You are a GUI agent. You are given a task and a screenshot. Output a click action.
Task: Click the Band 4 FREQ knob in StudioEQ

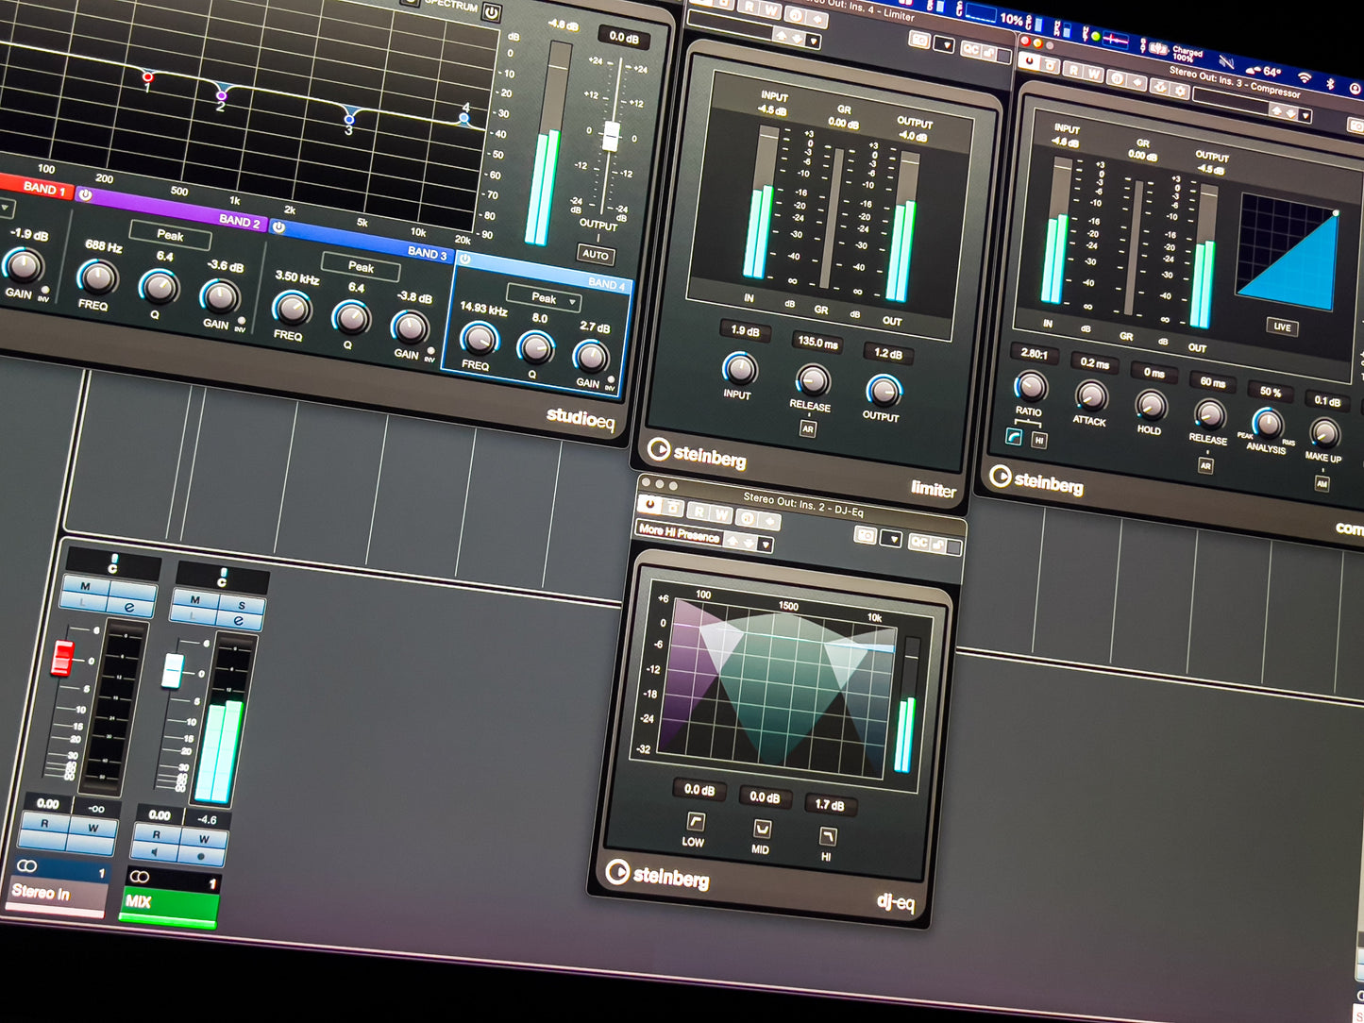[479, 338]
